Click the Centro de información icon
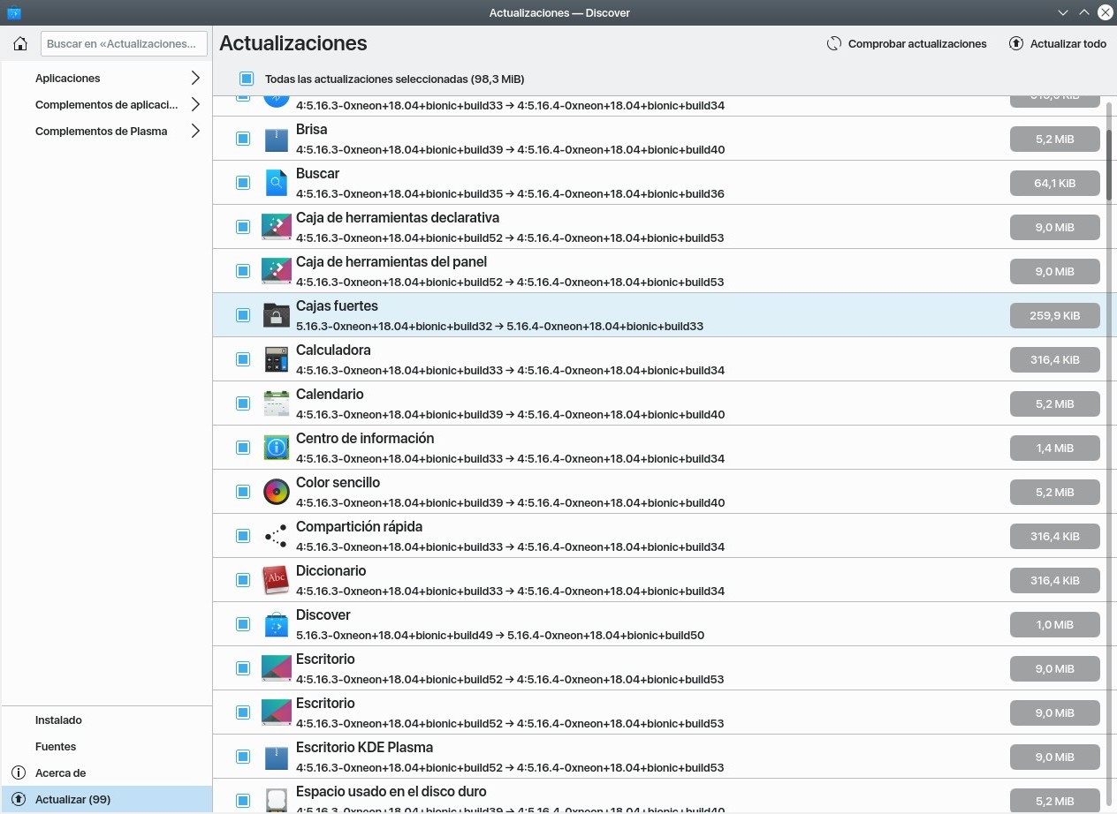The width and height of the screenshot is (1117, 814). coord(277,448)
